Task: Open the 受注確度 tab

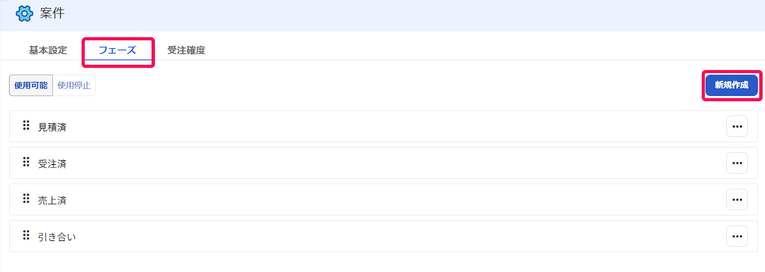Action: (x=186, y=50)
